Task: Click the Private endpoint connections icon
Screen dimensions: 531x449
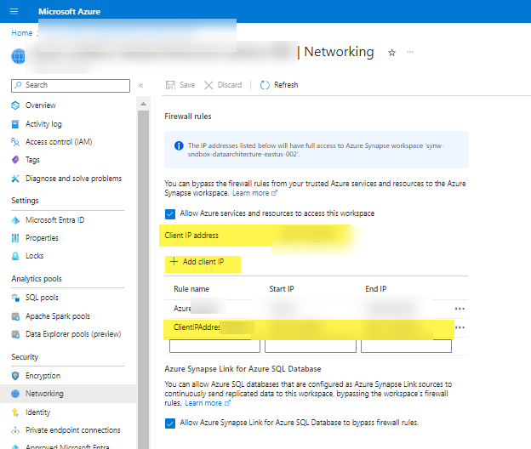Action: [x=15, y=430]
